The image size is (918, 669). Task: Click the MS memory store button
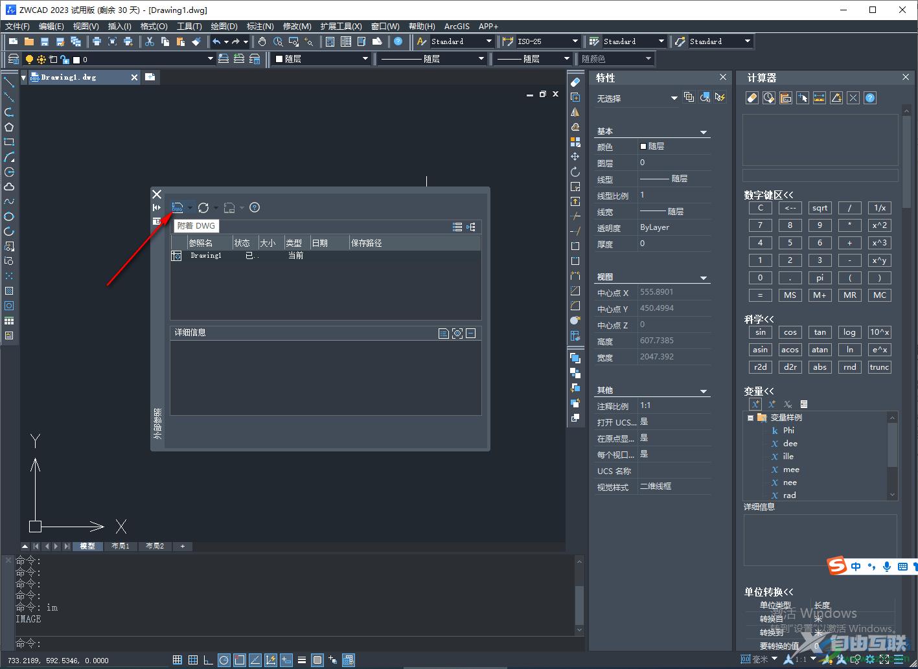[790, 295]
